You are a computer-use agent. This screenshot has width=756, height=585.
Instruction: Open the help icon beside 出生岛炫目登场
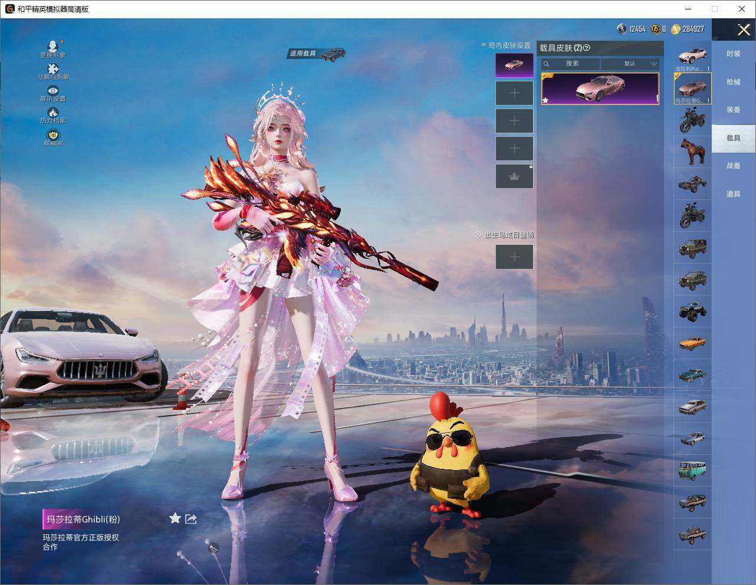(478, 235)
